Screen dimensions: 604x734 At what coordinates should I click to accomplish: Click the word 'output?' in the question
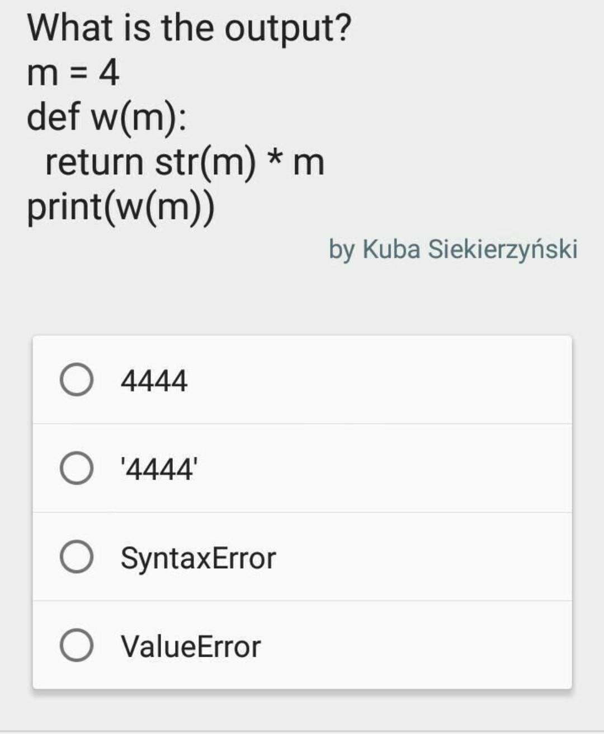click(x=288, y=29)
